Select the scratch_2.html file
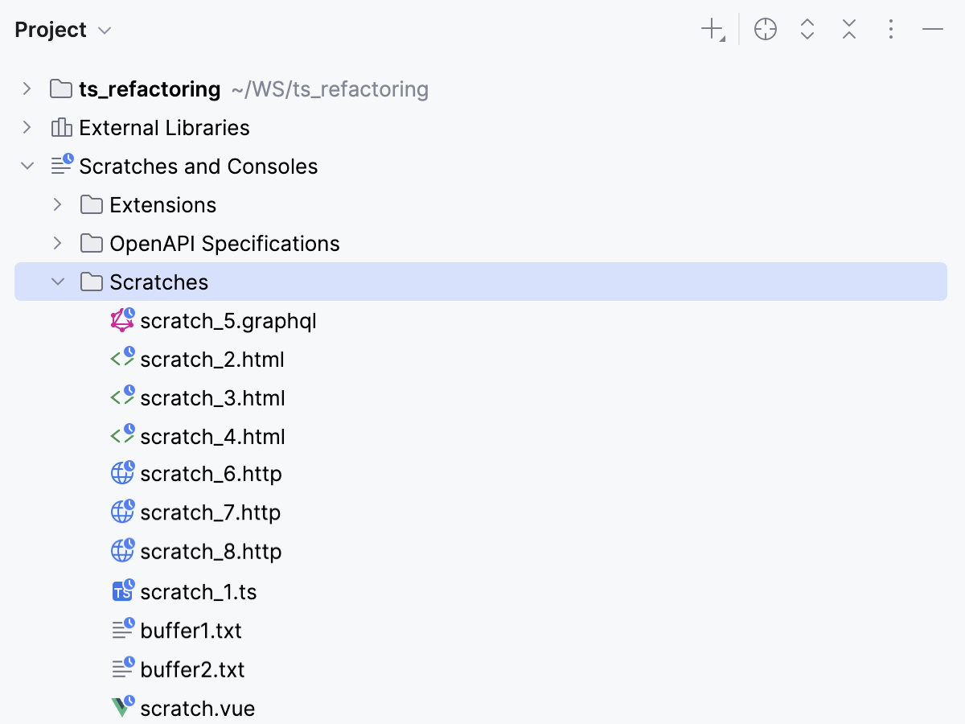Image resolution: width=965 pixels, height=724 pixels. pyautogui.click(x=211, y=360)
